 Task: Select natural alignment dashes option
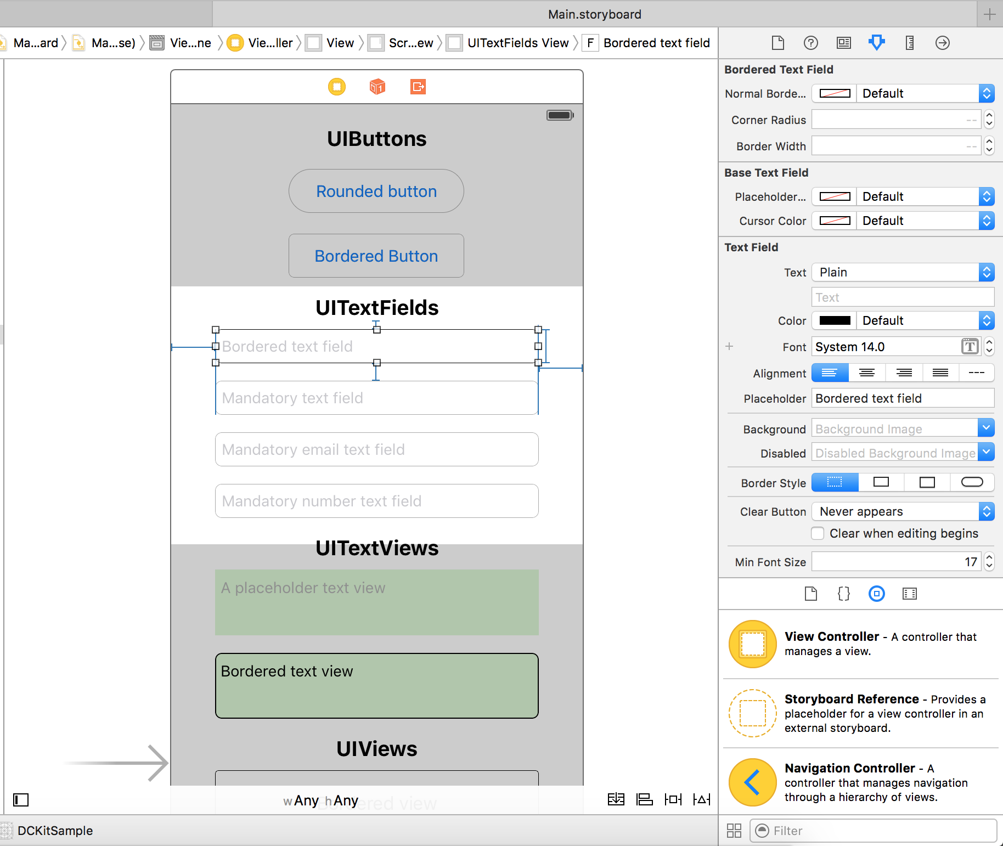click(x=977, y=373)
